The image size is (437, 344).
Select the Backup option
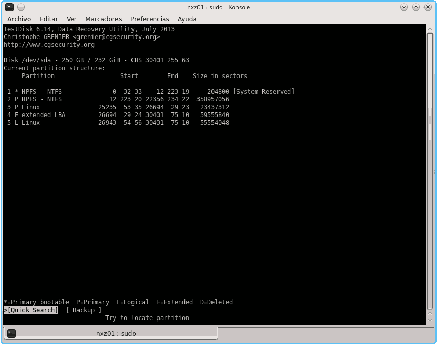click(84, 310)
